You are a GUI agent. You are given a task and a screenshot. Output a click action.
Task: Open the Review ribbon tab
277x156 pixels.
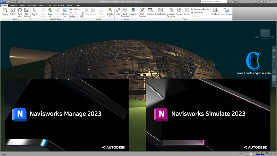tap(22, 5)
